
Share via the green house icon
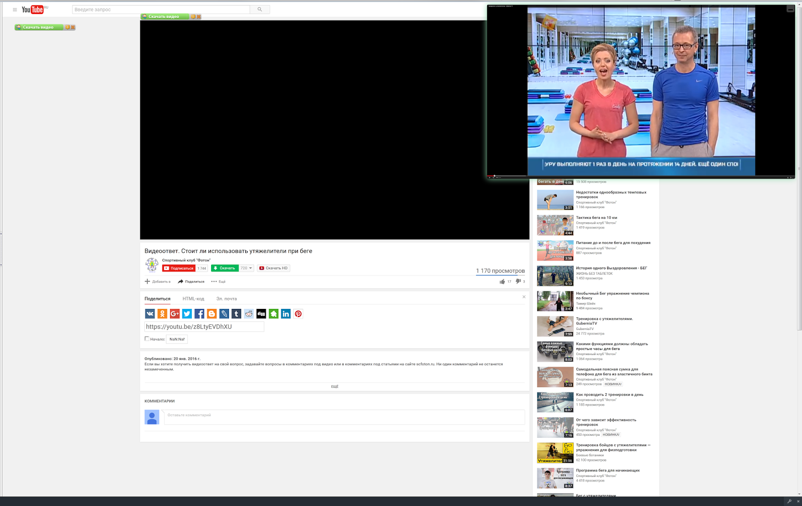point(274,314)
